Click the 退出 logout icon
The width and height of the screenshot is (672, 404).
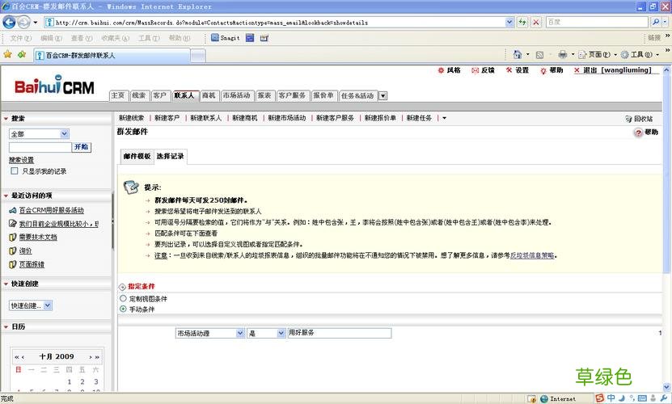pyautogui.click(x=577, y=71)
